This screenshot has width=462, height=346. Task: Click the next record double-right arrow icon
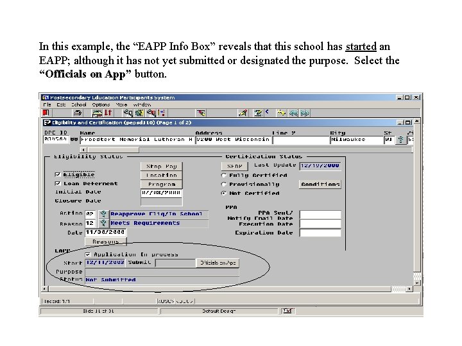pos(305,113)
